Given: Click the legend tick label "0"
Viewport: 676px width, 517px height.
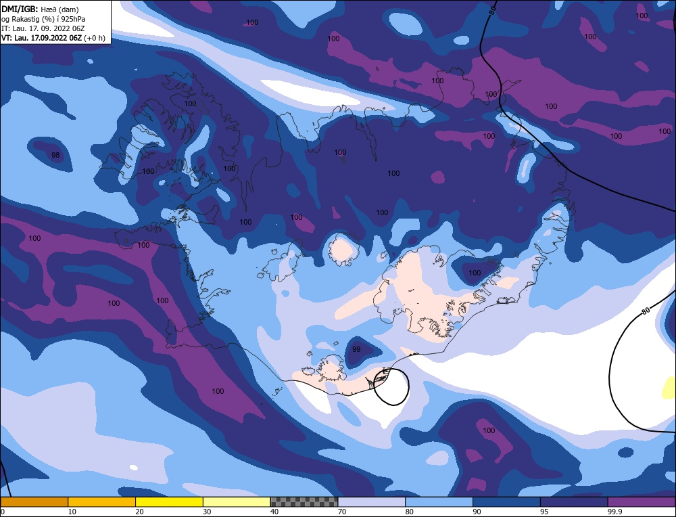Looking at the screenshot, I should pos(3,512).
